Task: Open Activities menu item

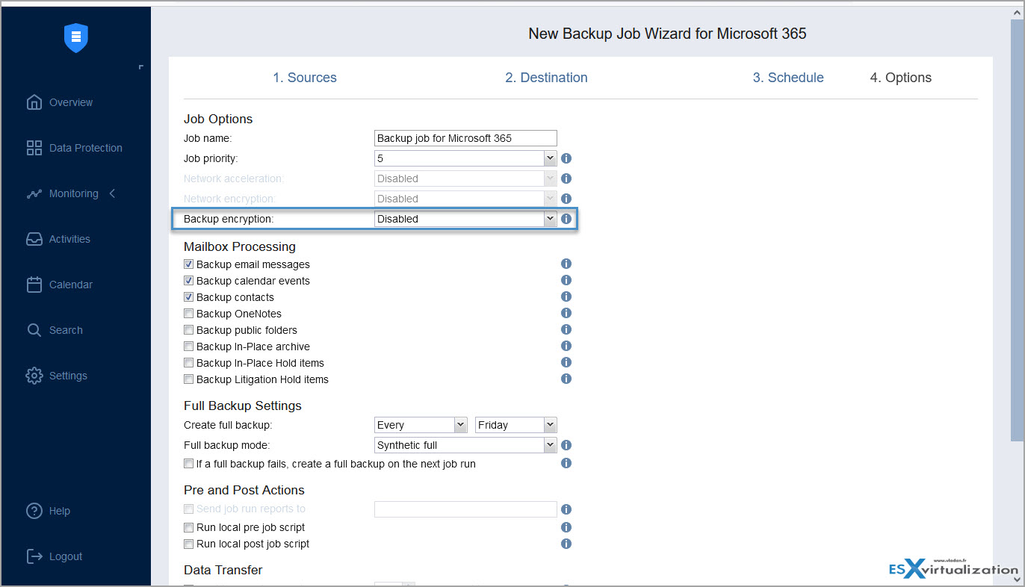Action: [x=69, y=239]
